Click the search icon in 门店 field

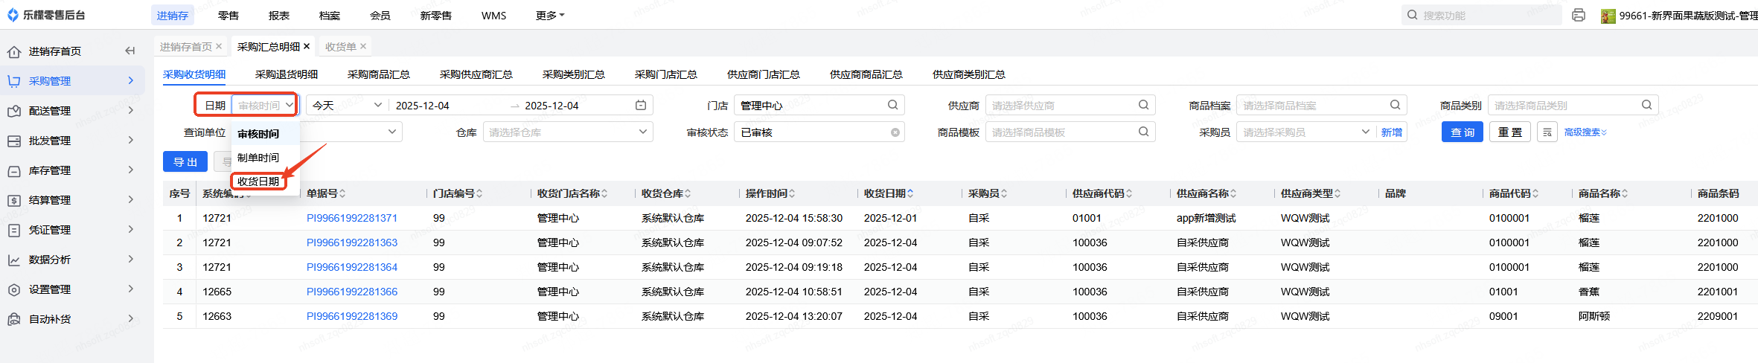click(x=892, y=106)
